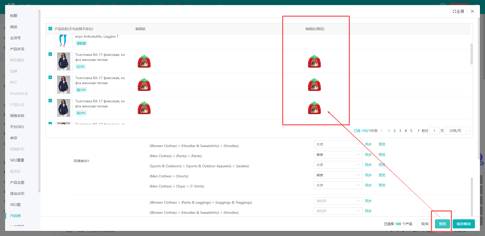Uncheck the product row tagged 菲/PH
485x236 pixels.
point(50,101)
